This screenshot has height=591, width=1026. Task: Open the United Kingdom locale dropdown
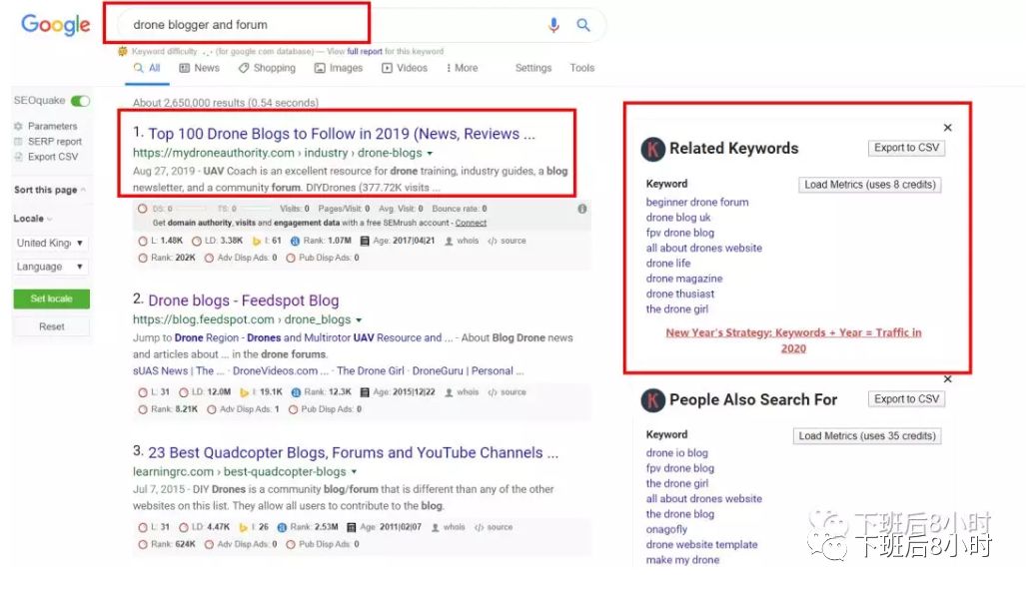pos(51,243)
